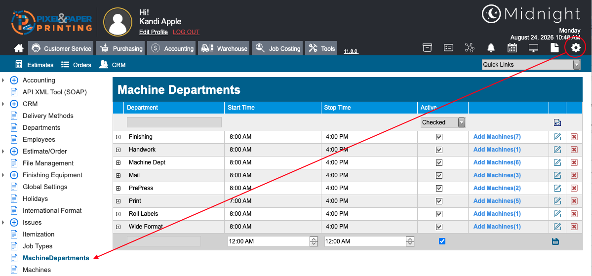Open the settings gear icon
The height and width of the screenshot is (276, 592).
(x=575, y=47)
